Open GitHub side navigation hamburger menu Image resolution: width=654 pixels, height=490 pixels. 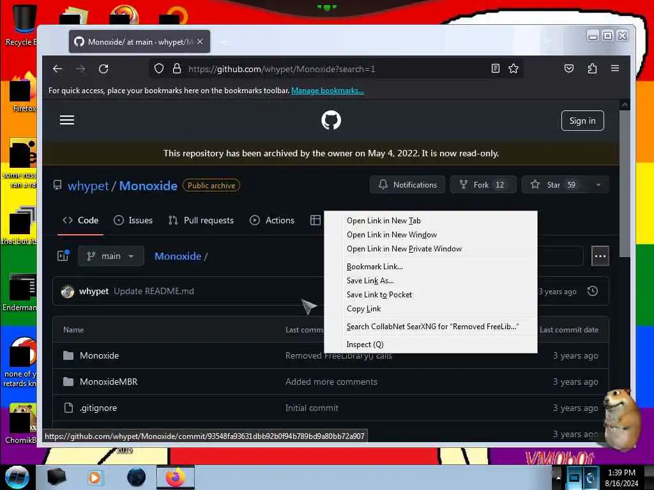click(x=67, y=121)
